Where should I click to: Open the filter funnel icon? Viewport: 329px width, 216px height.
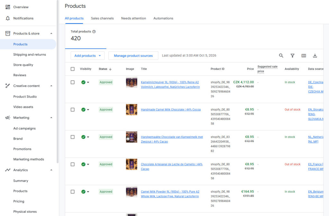[x=292, y=56]
